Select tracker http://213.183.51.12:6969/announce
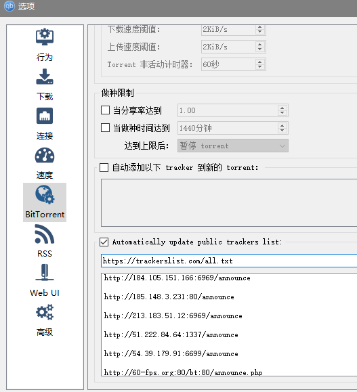Viewport: 357px width, 392px height. [x=173, y=315]
